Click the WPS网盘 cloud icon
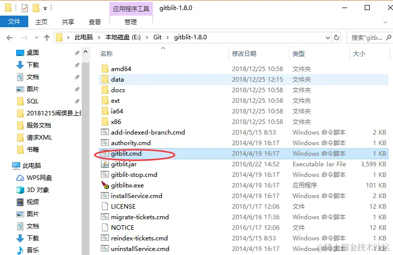This screenshot has height=255, width=393. point(20,178)
